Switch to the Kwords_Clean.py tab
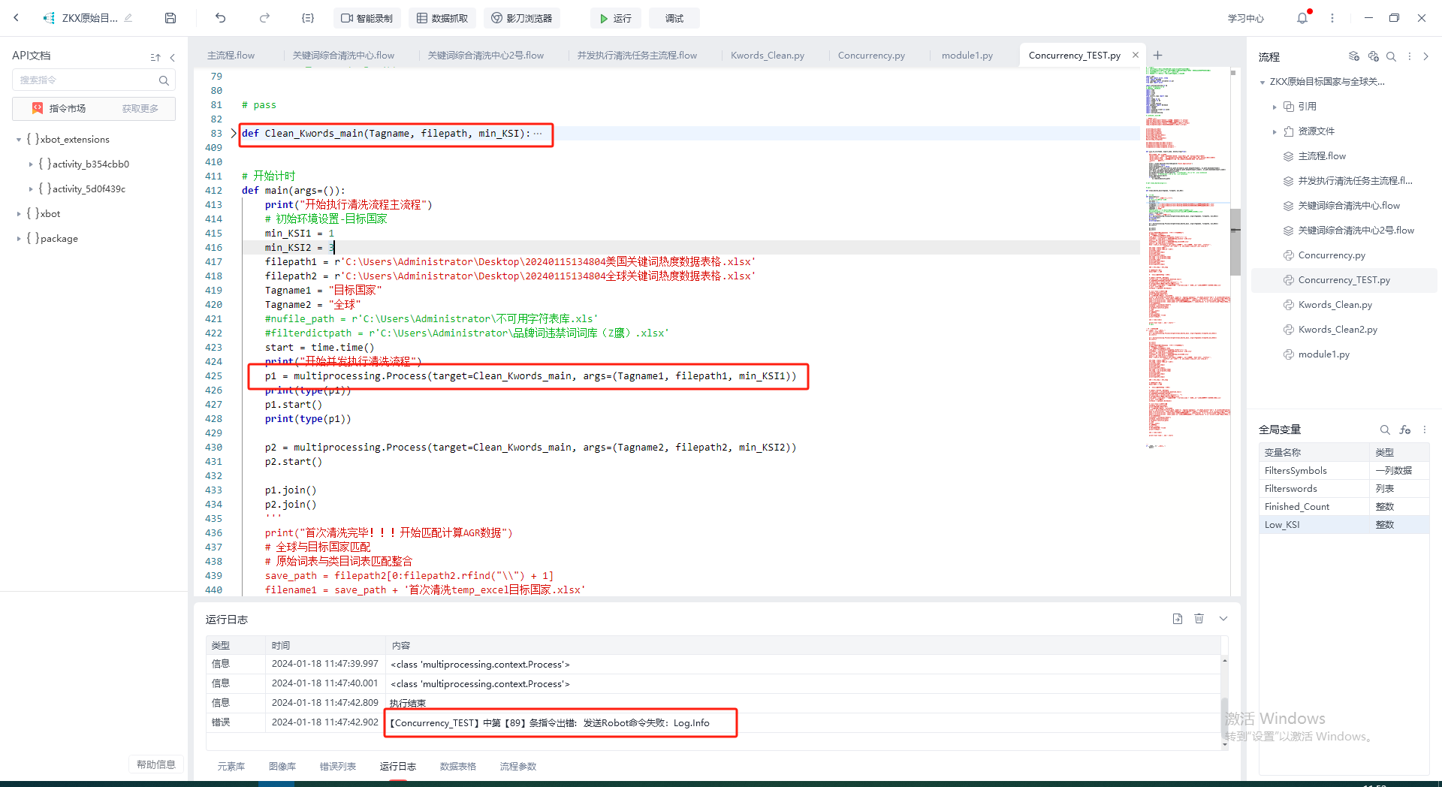 tap(767, 56)
